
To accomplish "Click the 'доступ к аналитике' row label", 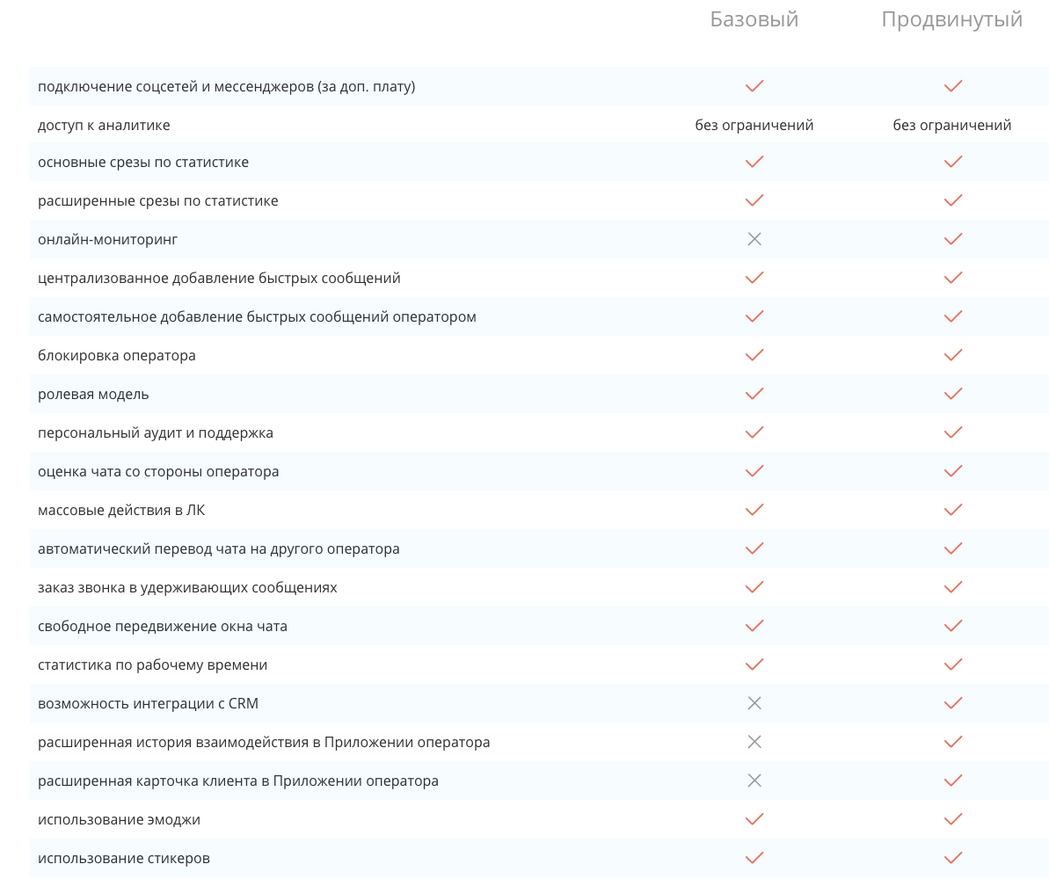I will coord(104,125).
